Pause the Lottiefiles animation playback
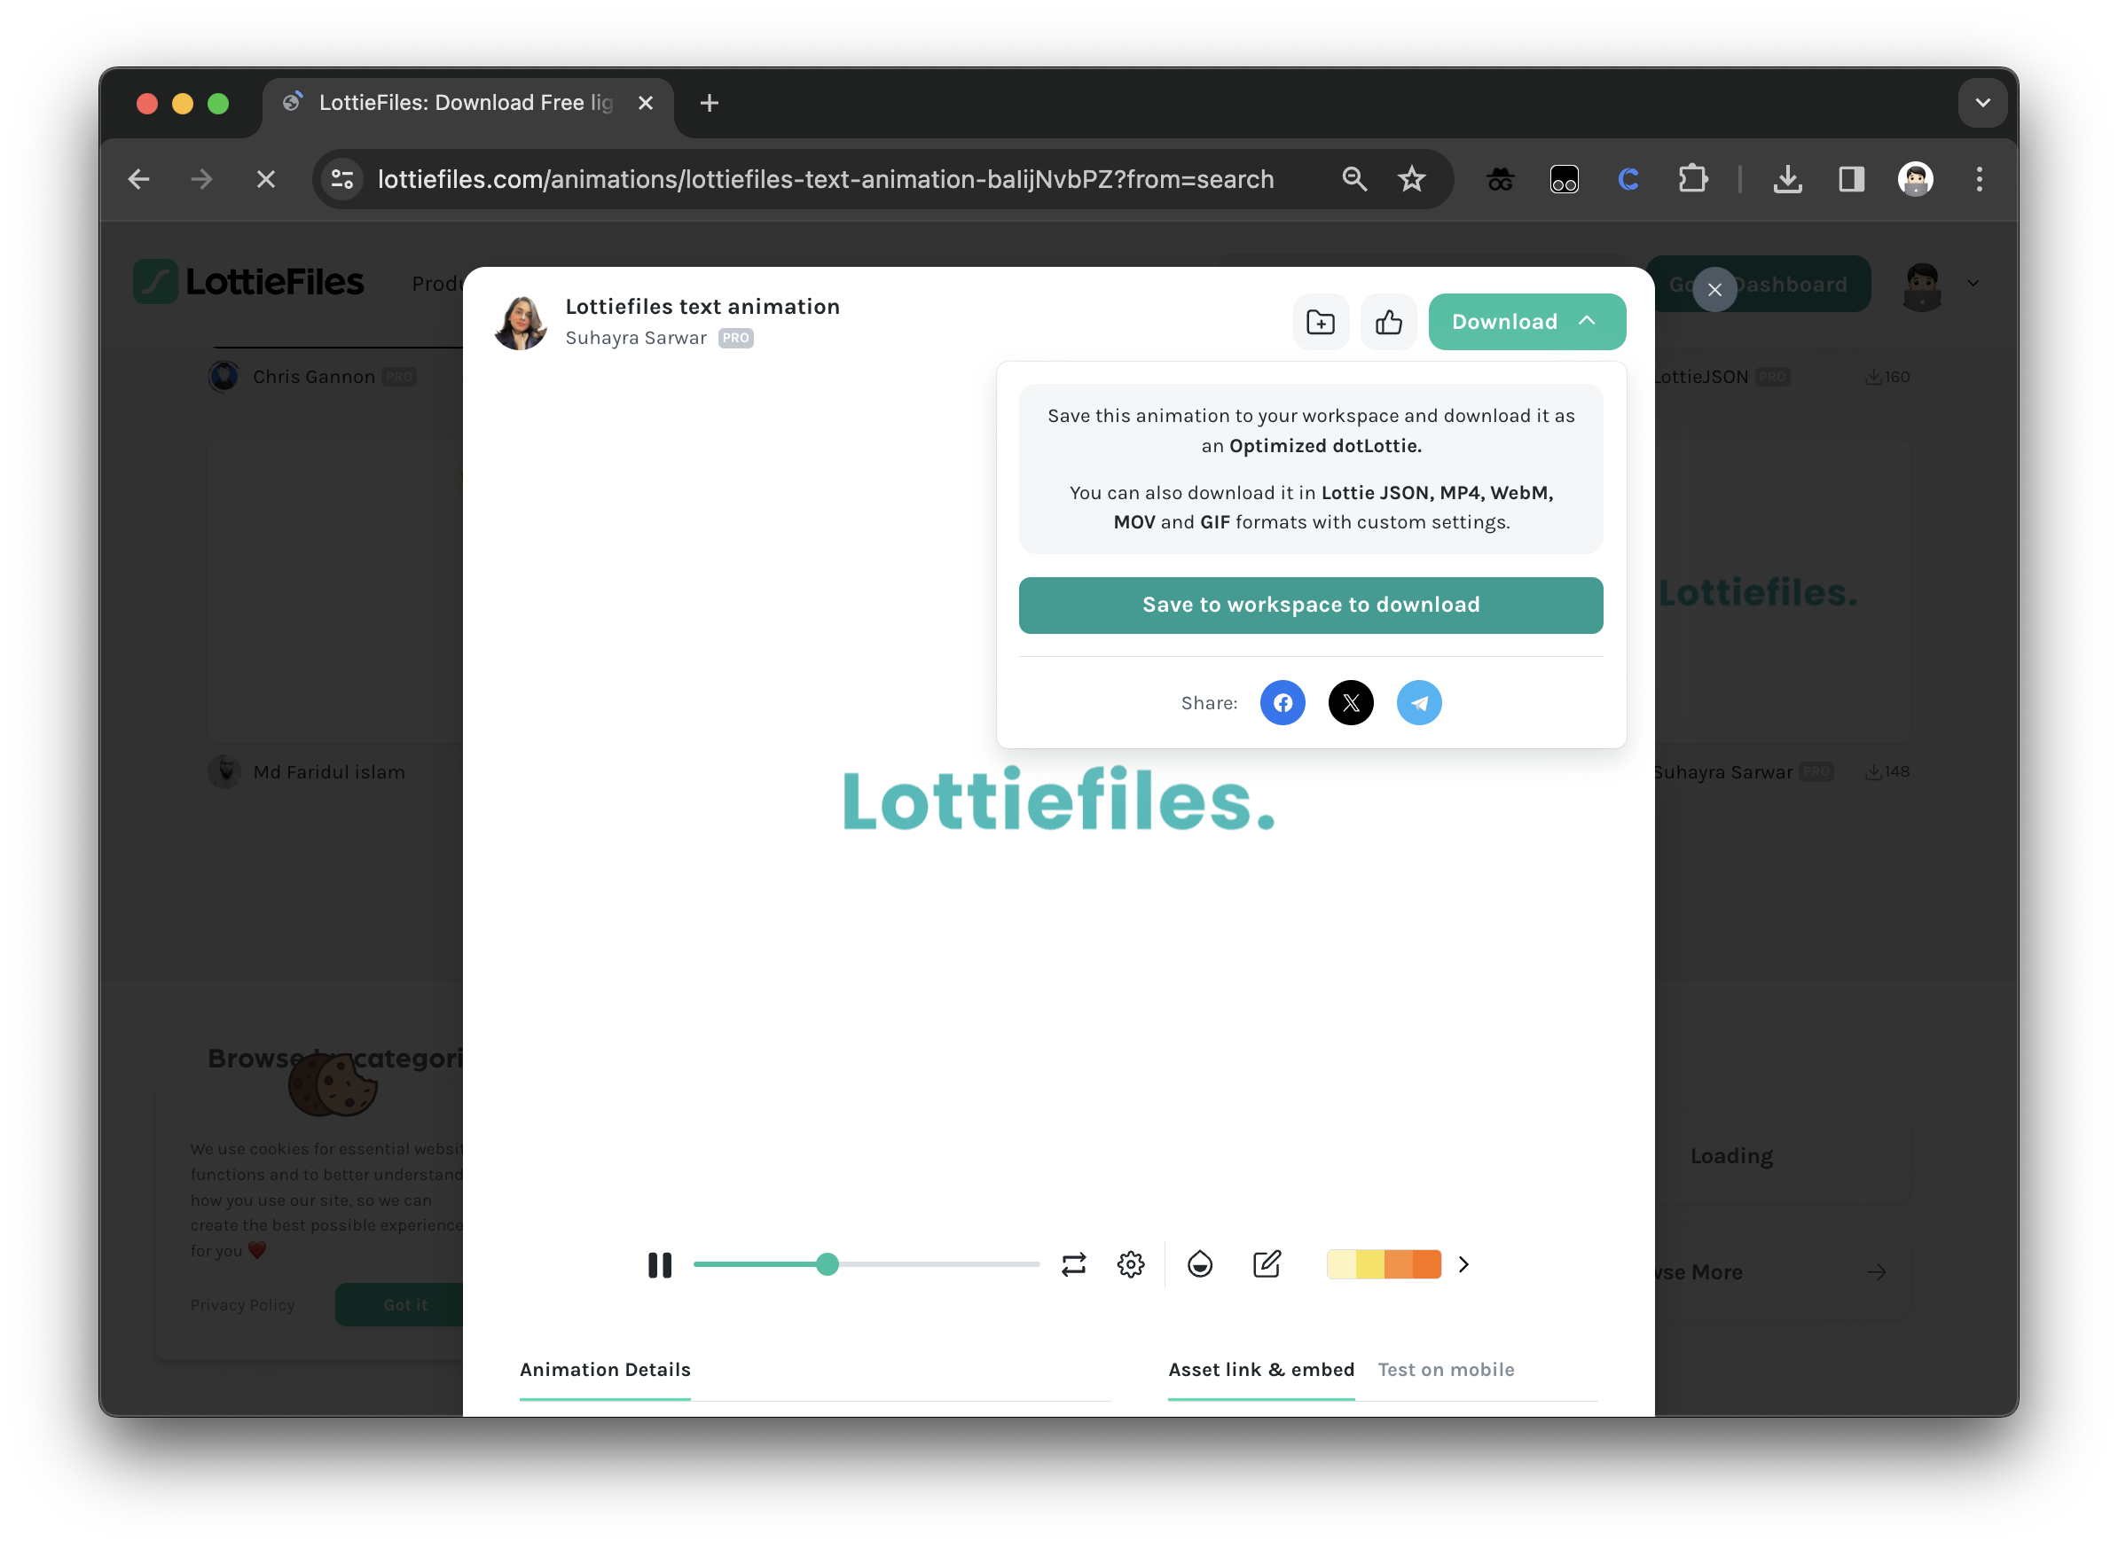This screenshot has height=1548, width=2118. [659, 1263]
